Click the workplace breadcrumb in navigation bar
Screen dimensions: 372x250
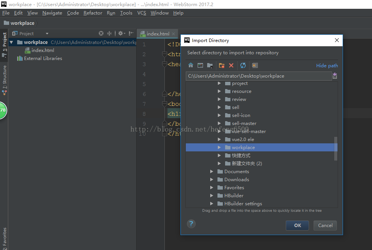tap(19, 23)
